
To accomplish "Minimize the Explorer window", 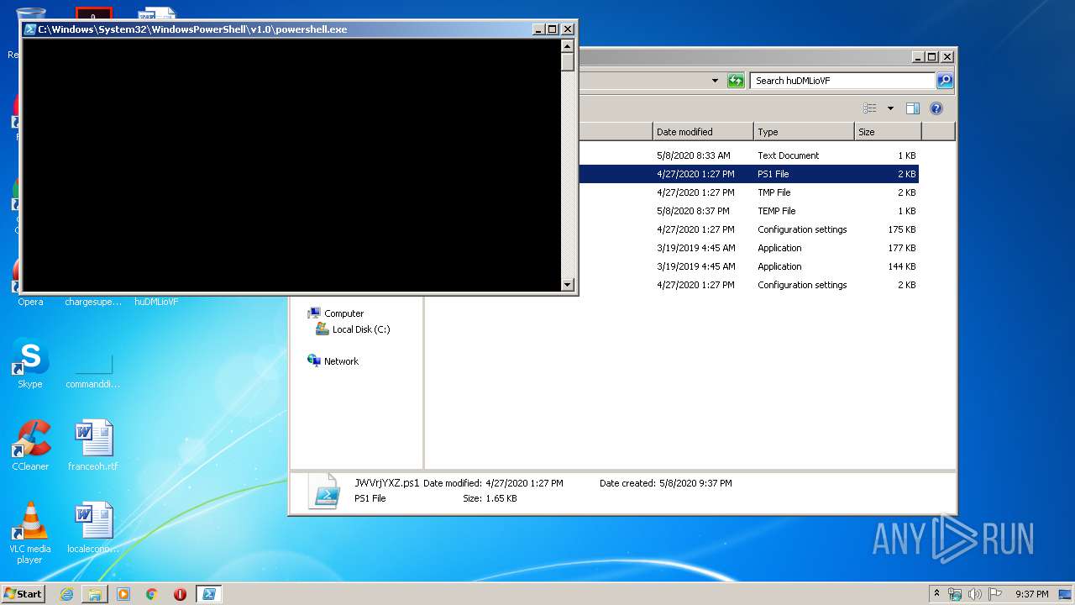I will point(918,57).
